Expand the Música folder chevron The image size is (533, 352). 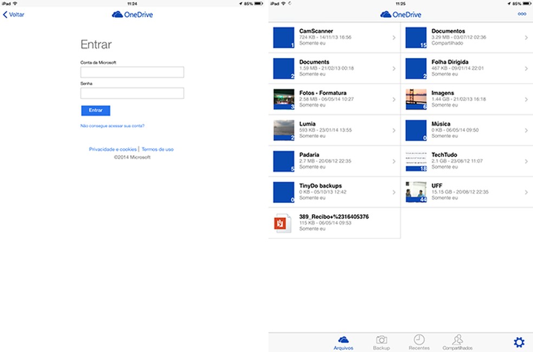coord(526,130)
